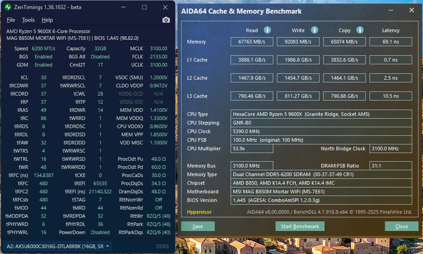This screenshot has height=254, width=423.
Task: Click the North Bridge Clock field 3100.0 MHz
Action: [391, 149]
